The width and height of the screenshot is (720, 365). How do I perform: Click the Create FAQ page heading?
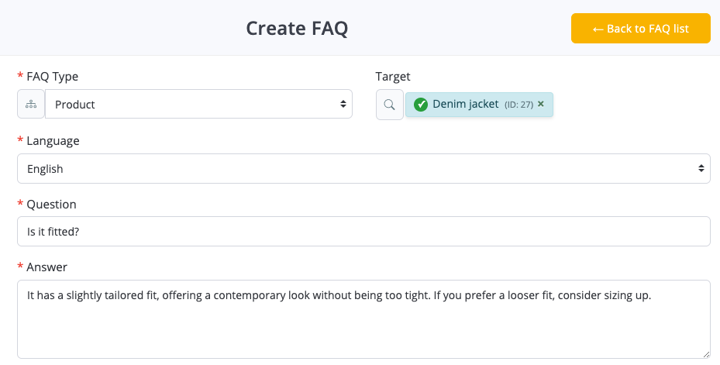pyautogui.click(x=297, y=29)
